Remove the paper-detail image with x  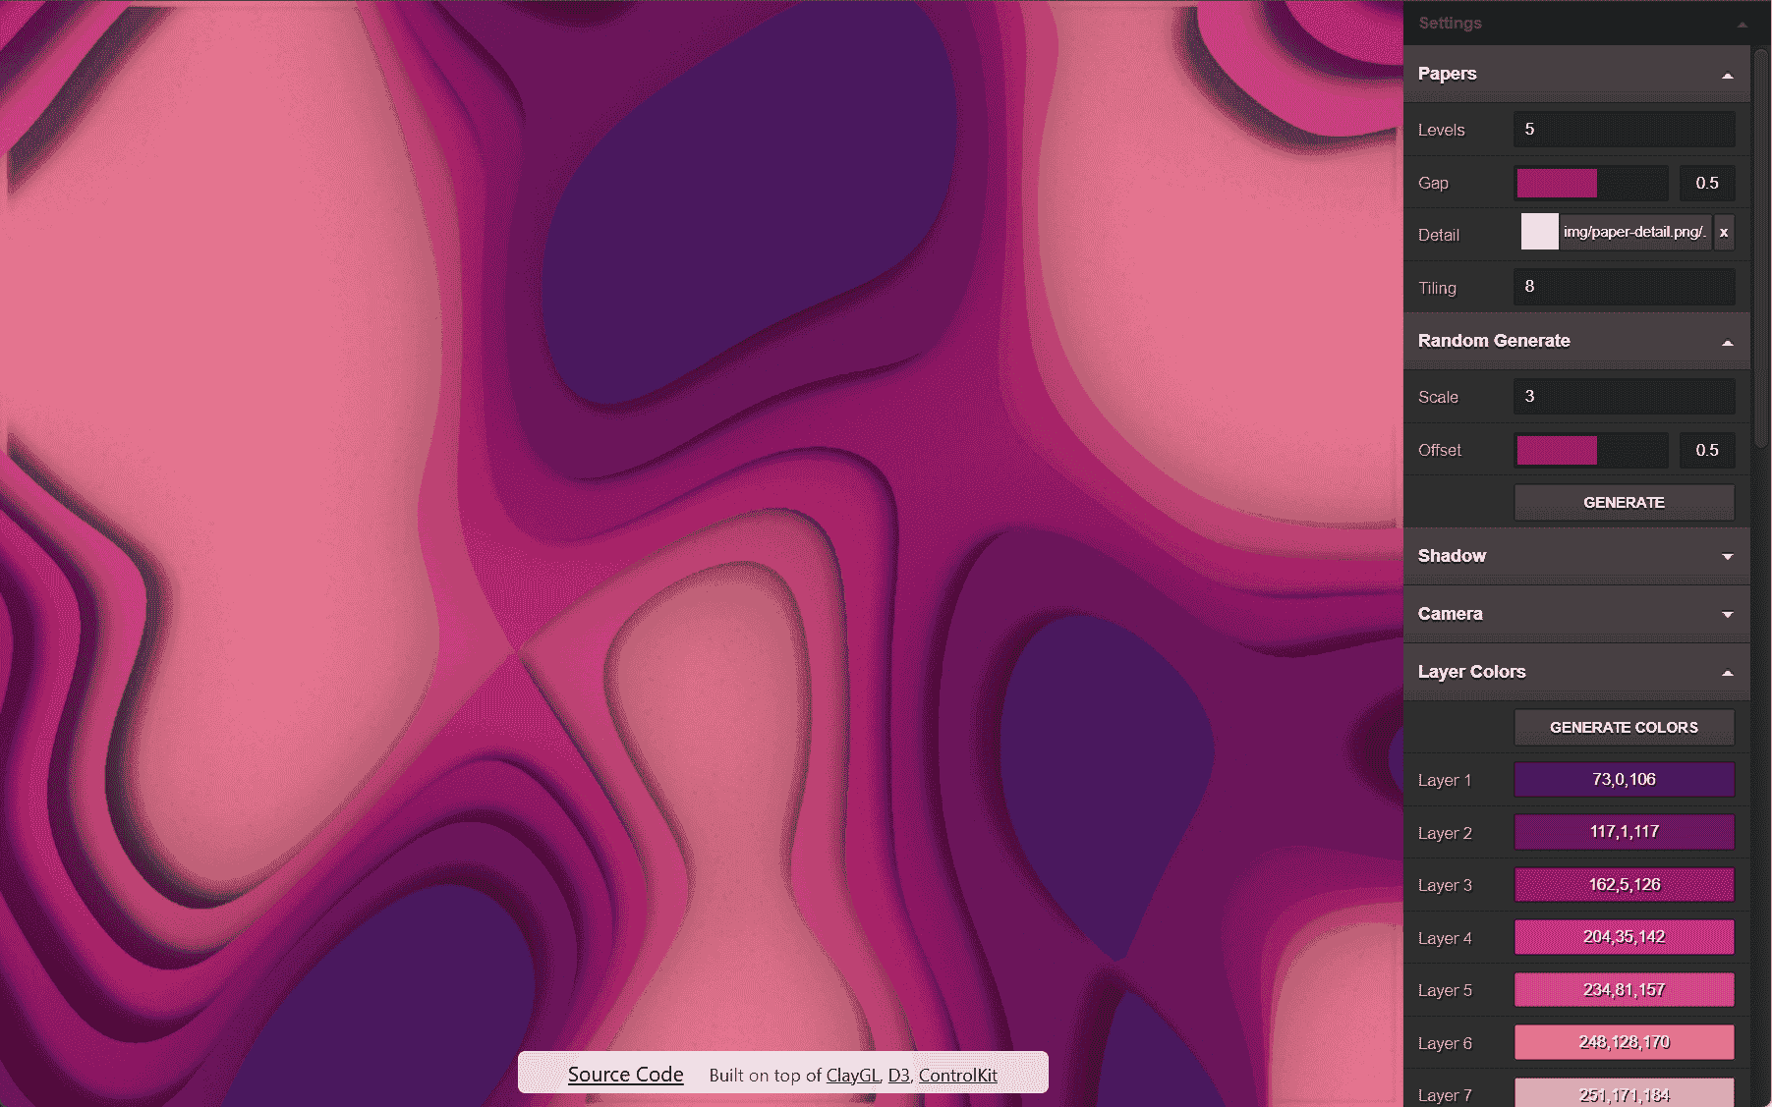1724,233
